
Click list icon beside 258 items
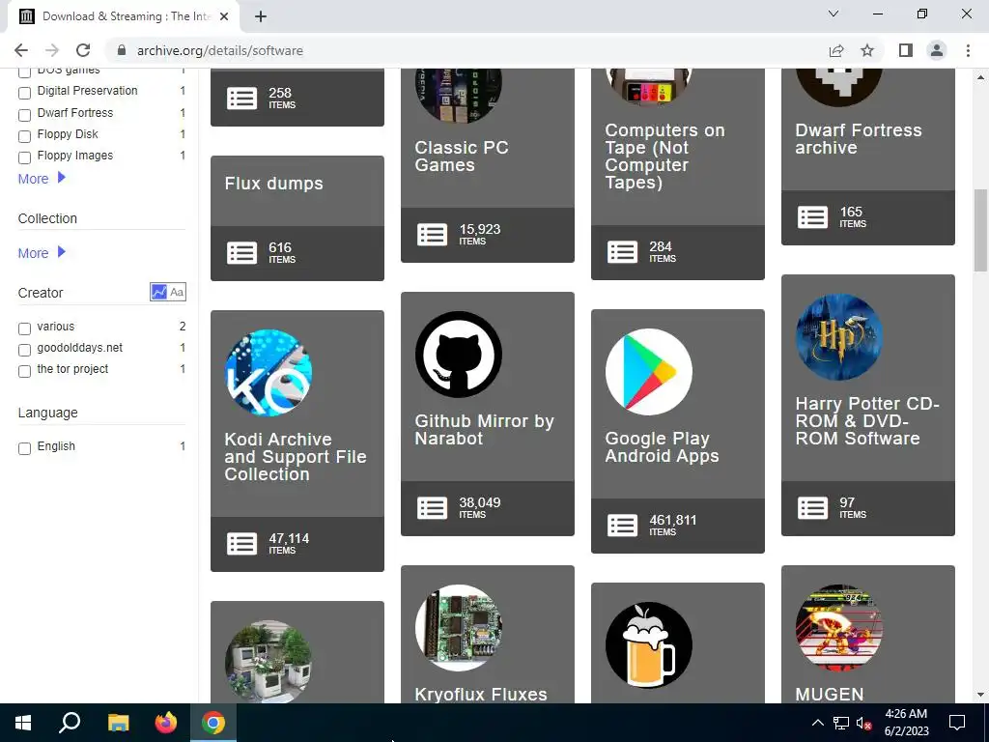click(x=242, y=99)
